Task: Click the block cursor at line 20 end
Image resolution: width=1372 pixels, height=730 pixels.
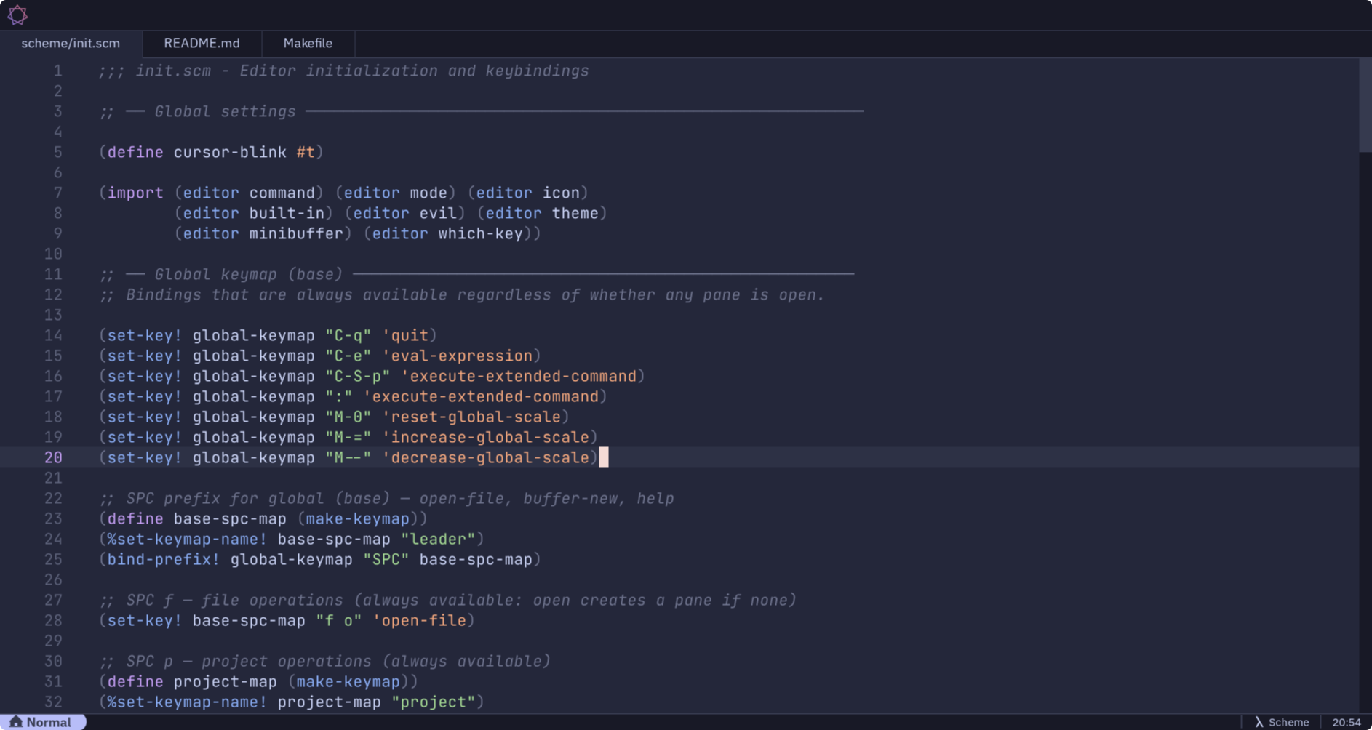Action: 604,457
